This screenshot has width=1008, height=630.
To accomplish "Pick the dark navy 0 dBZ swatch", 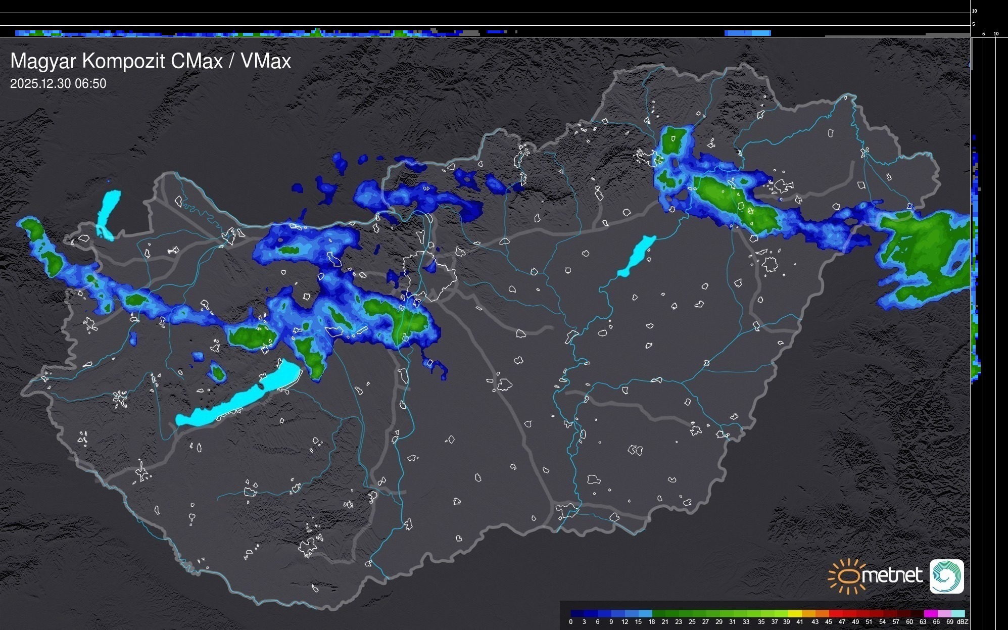I will [577, 613].
